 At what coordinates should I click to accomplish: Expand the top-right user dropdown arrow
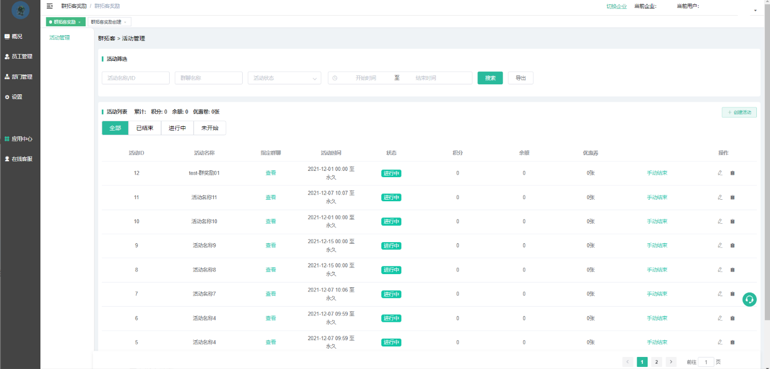click(755, 10)
